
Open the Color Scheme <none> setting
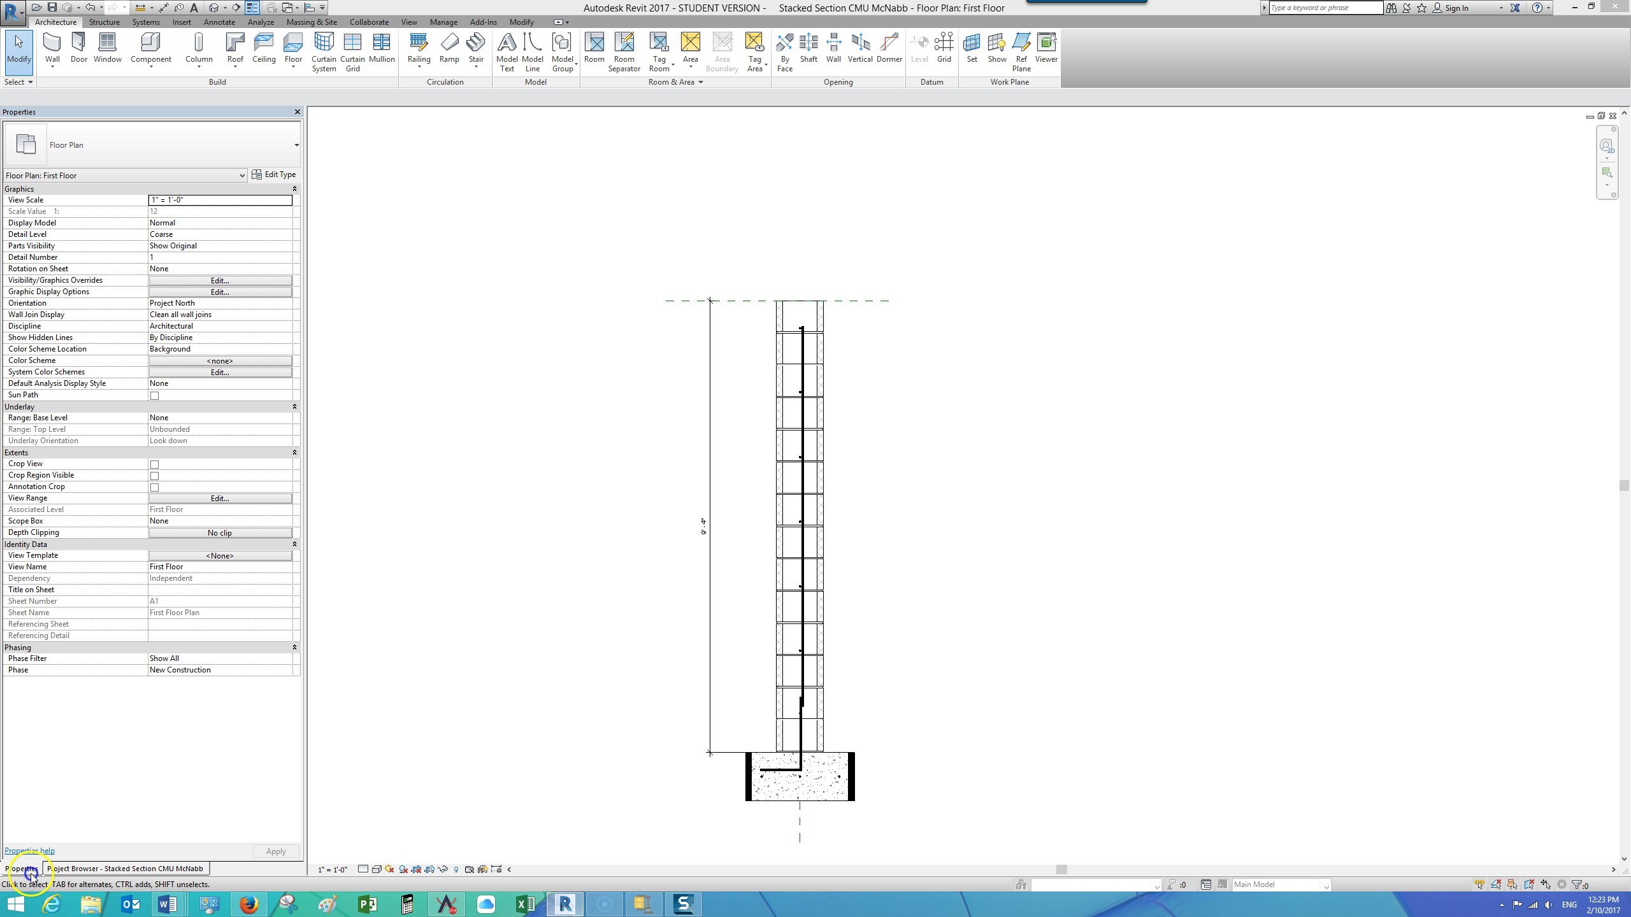coord(219,360)
